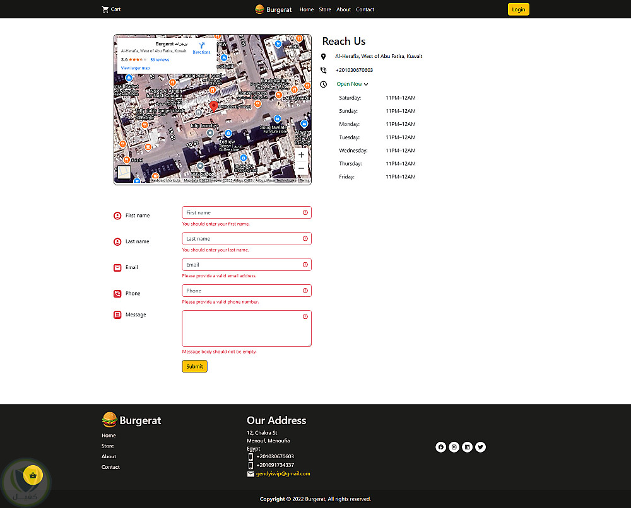631x508 pixels.
Task: Open the Instagram icon in footer
Action: [454, 447]
